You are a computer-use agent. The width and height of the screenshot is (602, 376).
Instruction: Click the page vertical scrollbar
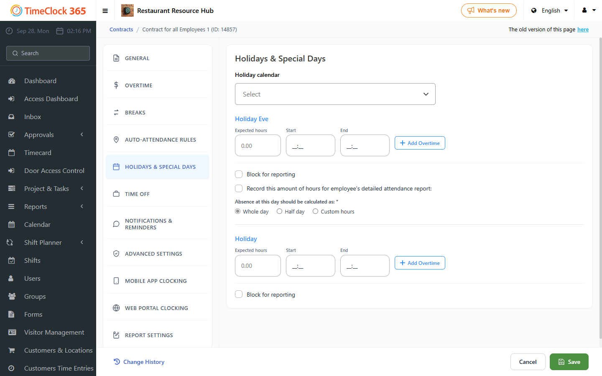pyautogui.click(x=600, y=188)
